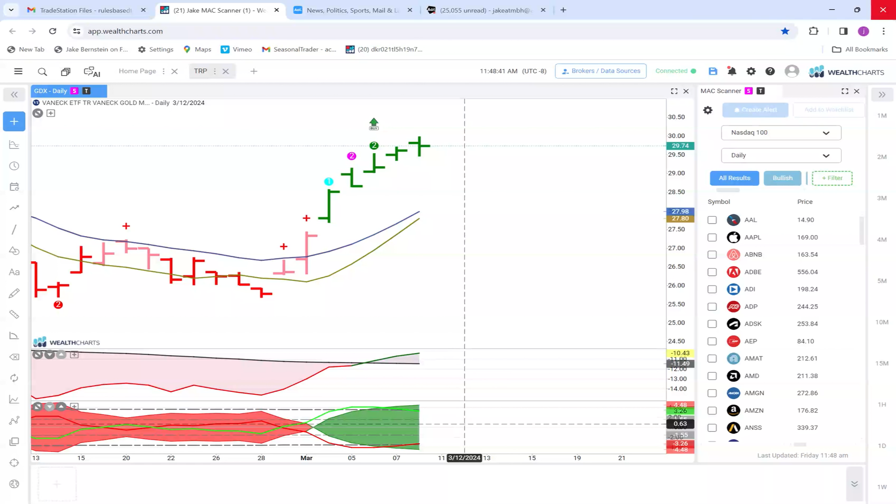Maximize the GDX chart panel
Image resolution: width=896 pixels, height=504 pixels.
674,91
